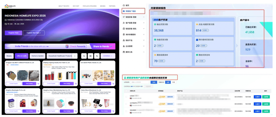Add Zhejiang Linghong to cart icon

coord(76,84)
